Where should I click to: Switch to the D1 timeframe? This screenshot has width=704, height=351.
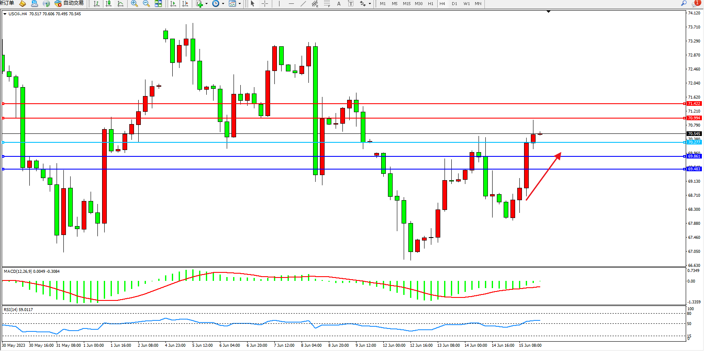[x=454, y=3]
